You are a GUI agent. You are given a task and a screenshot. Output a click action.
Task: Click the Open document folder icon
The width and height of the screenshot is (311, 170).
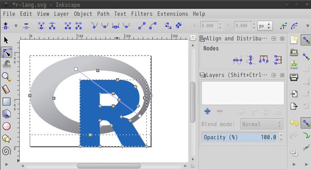point(294,52)
